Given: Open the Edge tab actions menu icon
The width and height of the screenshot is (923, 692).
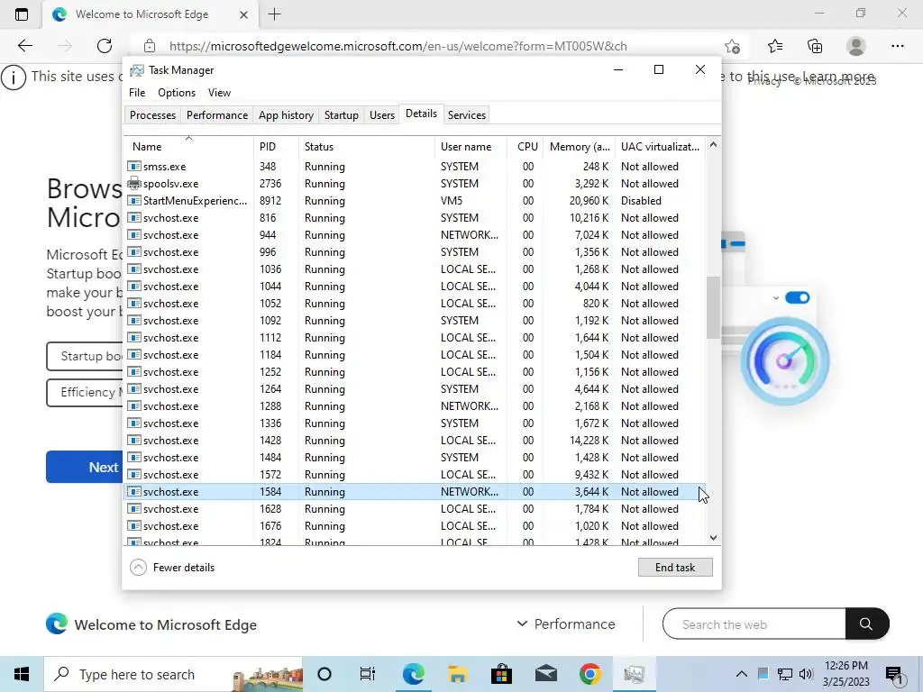Looking at the screenshot, I should (22, 14).
